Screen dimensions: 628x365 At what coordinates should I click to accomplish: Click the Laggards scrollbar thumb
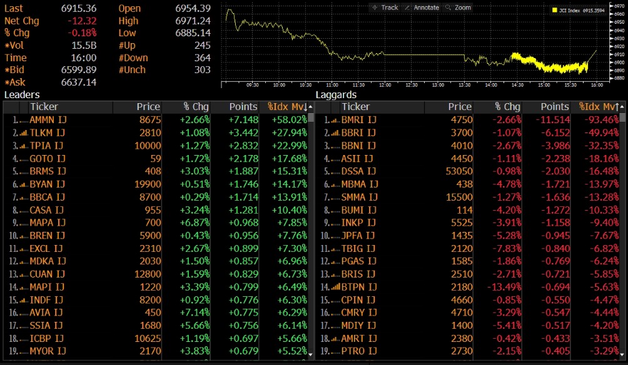point(622,117)
